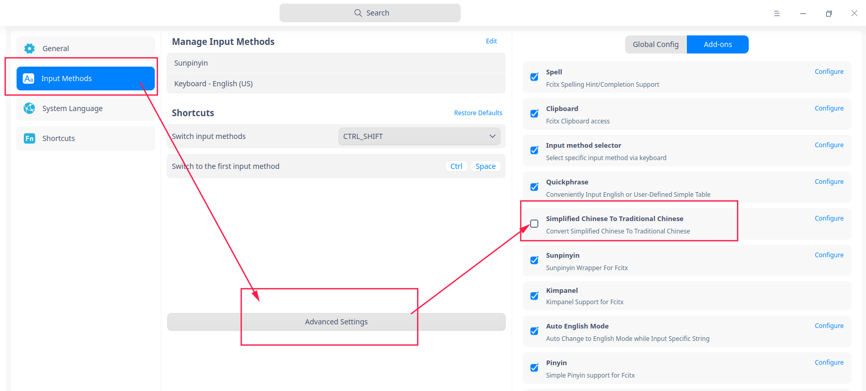Configure the Spell add-on
The height and width of the screenshot is (391, 866).
(829, 72)
